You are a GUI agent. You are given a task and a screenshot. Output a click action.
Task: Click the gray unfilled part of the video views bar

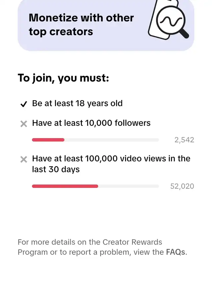129,186
